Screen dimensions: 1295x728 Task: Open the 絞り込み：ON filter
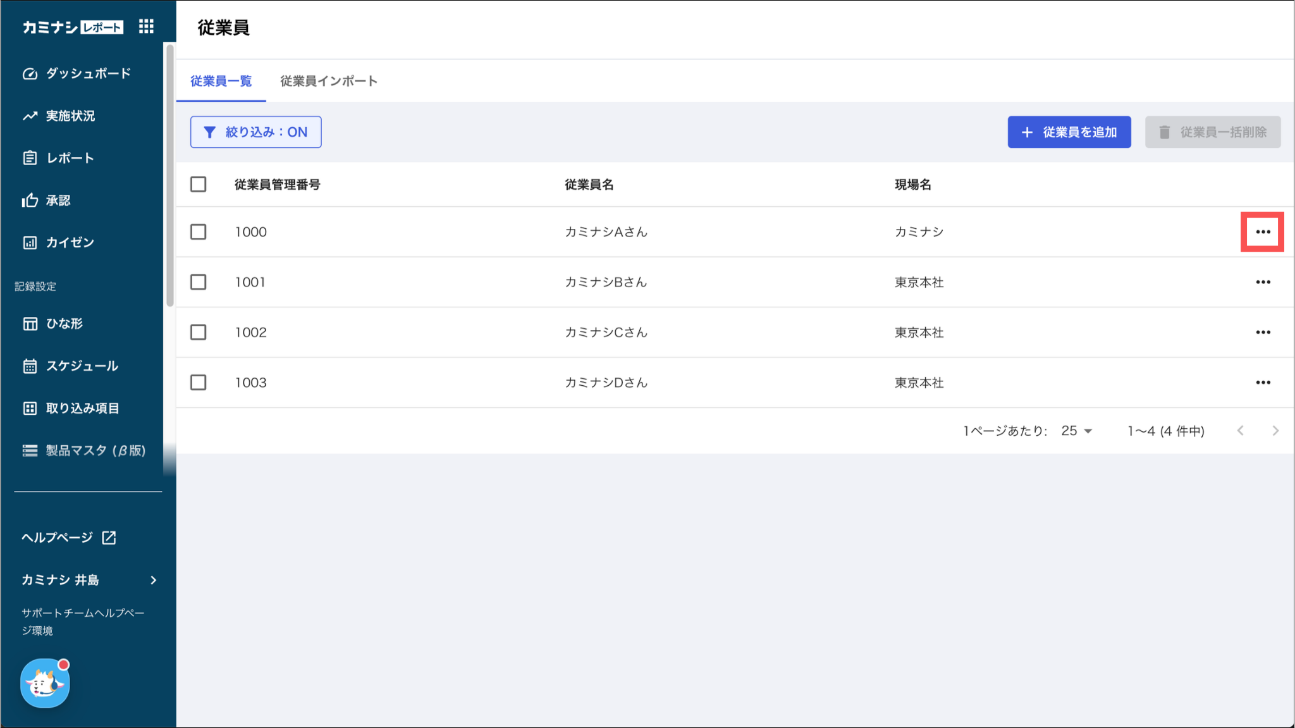click(x=255, y=132)
